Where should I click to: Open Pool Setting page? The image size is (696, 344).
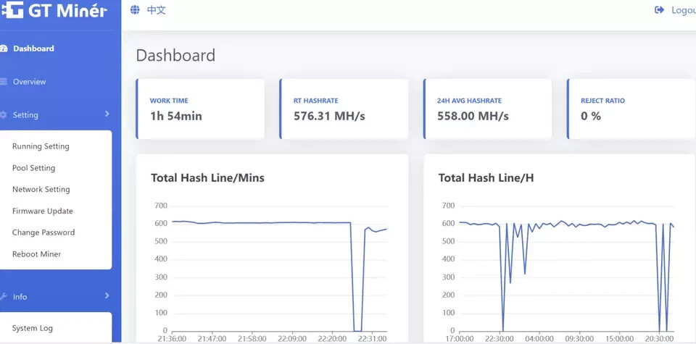(33, 168)
